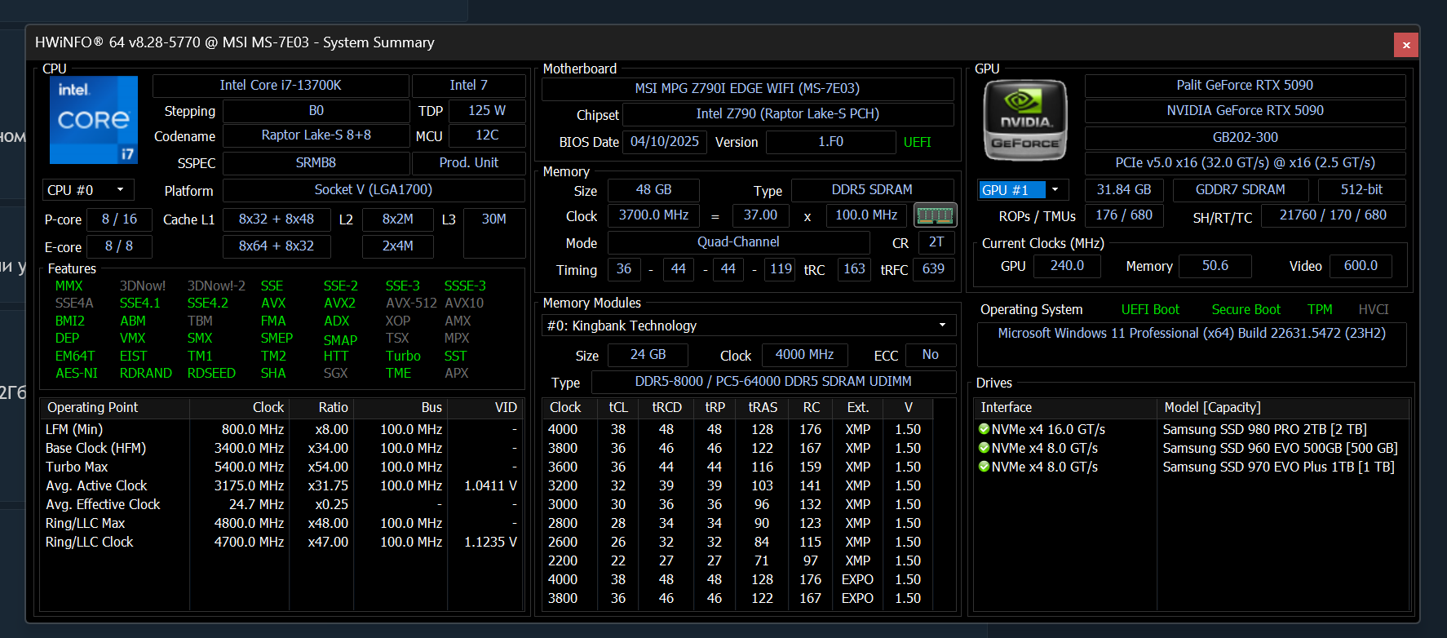Click the Secure Boot status label

click(1246, 309)
